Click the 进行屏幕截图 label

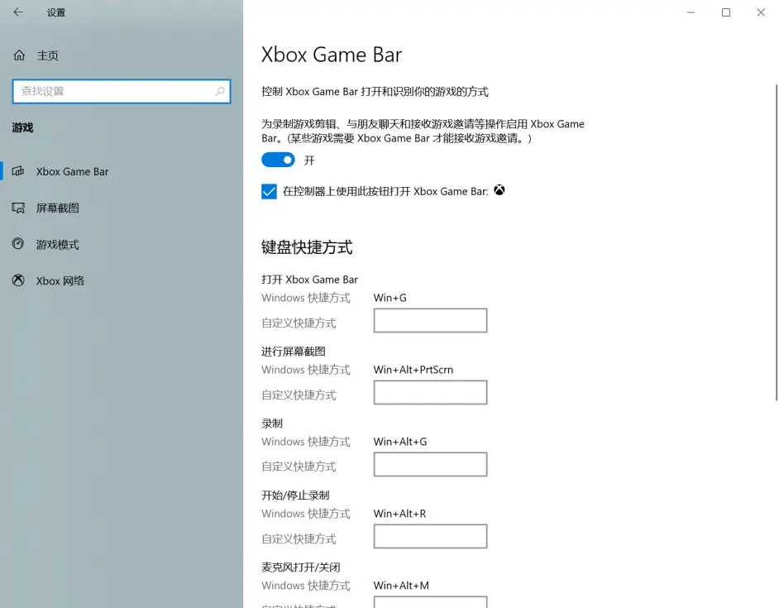pos(294,352)
